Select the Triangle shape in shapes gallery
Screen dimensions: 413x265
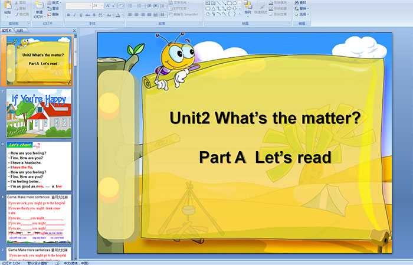[214, 8]
